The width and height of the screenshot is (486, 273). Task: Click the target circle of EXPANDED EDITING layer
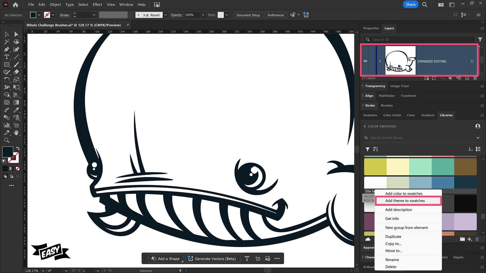(x=472, y=61)
